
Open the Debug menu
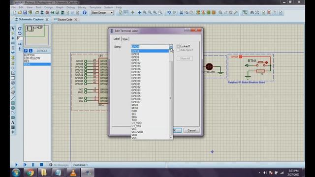click(70, 7)
